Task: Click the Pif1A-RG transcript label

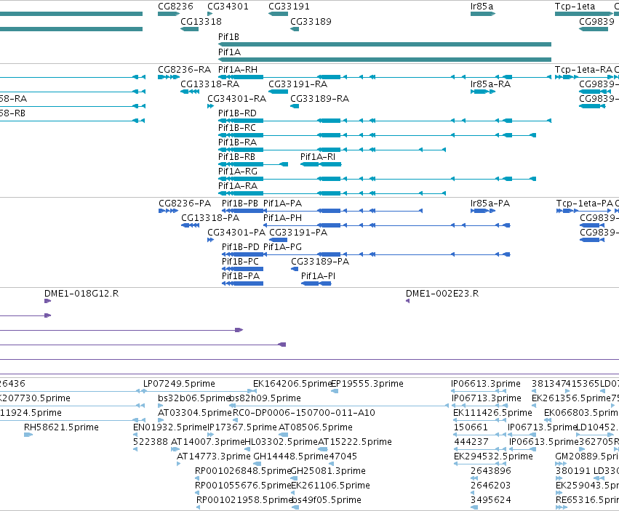Action: pos(238,172)
